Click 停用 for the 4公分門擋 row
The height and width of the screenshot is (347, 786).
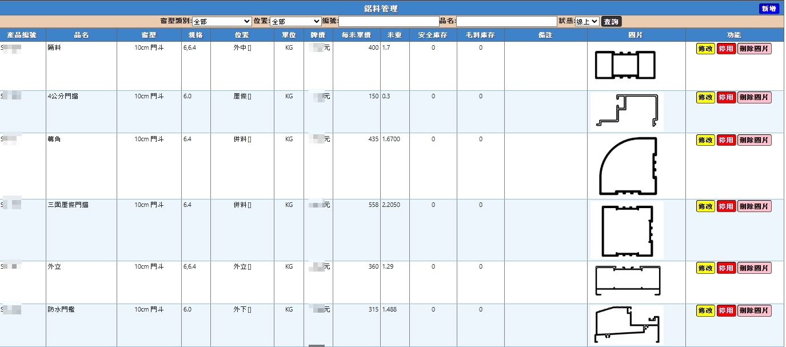[x=726, y=97]
